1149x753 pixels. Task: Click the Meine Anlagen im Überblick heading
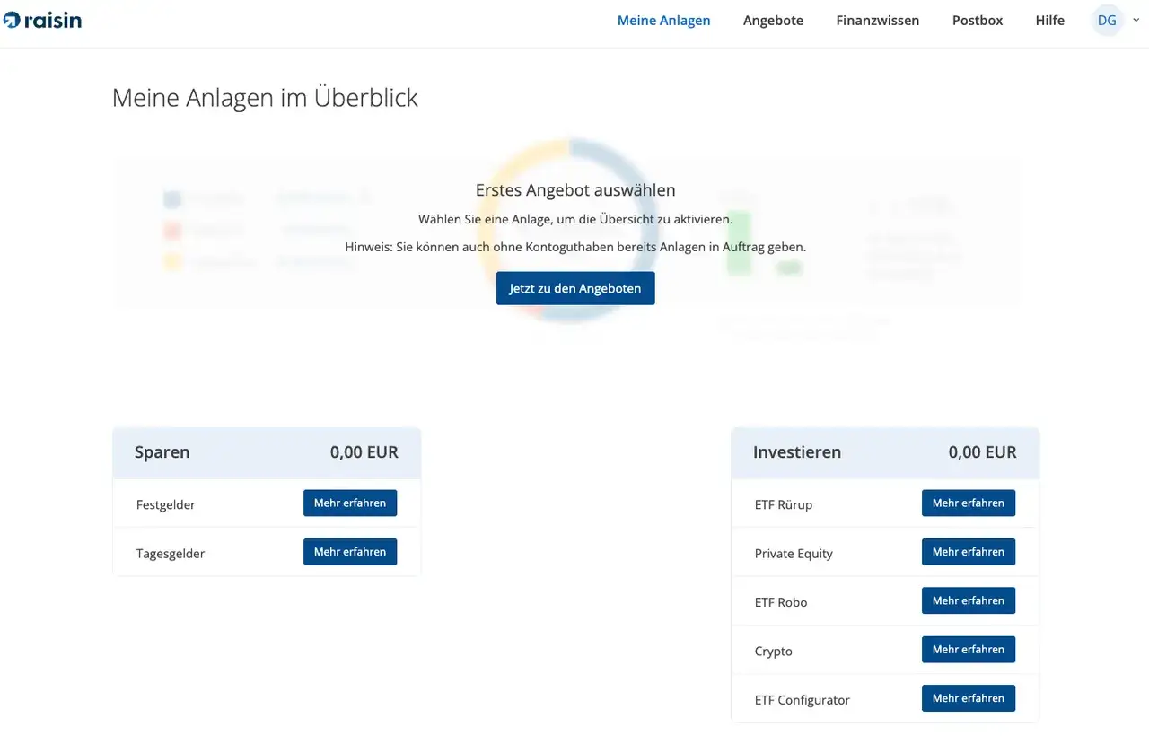(x=265, y=97)
